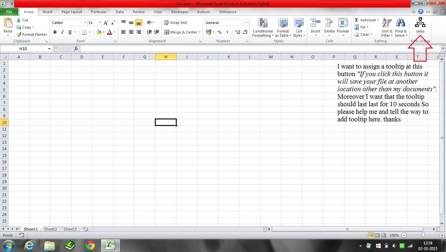Click the Insert Function fx icon

tap(76, 49)
